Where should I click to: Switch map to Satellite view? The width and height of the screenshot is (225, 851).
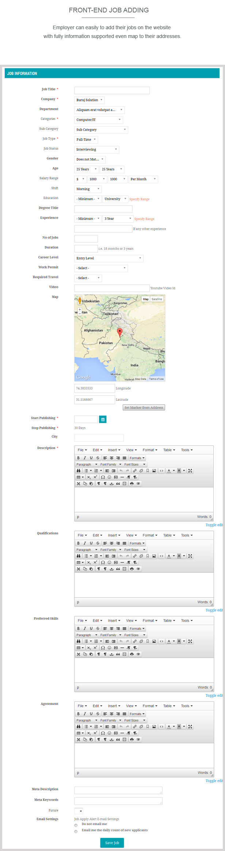pyautogui.click(x=157, y=299)
